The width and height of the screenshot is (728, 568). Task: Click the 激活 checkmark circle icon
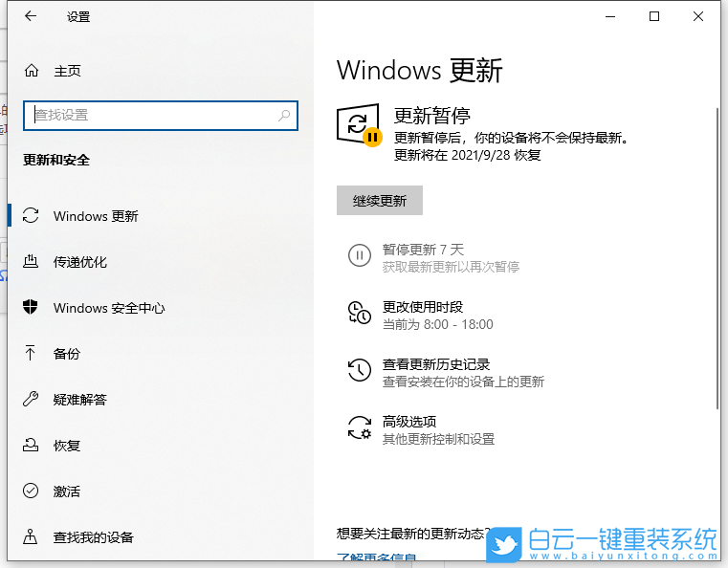click(31, 491)
